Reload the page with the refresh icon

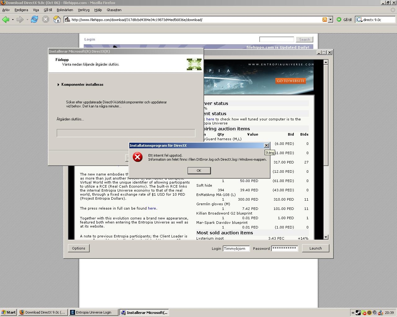click(x=34, y=20)
